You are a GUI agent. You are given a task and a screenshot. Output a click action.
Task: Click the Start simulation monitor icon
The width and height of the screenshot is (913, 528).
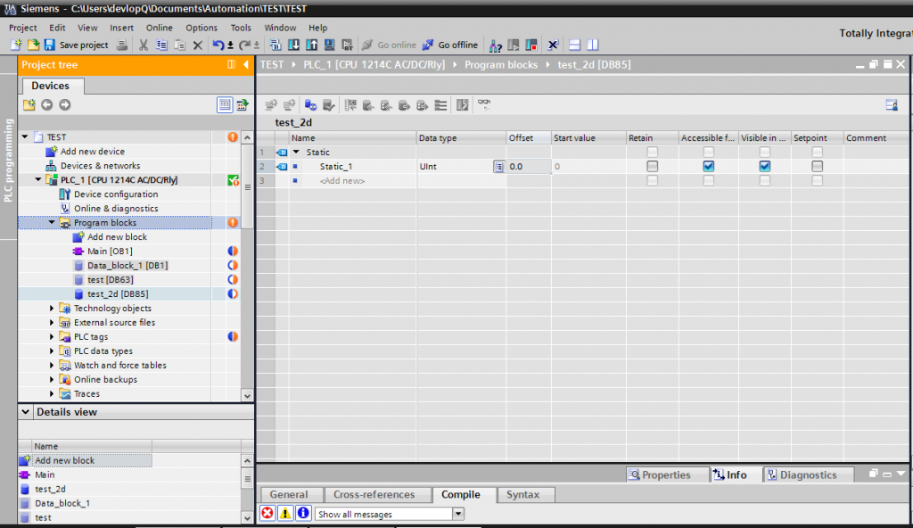point(330,45)
